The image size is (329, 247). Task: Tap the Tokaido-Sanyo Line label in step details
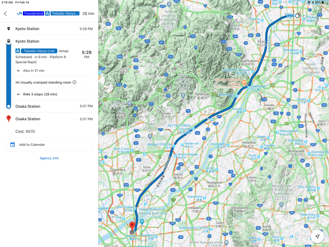coord(39,51)
